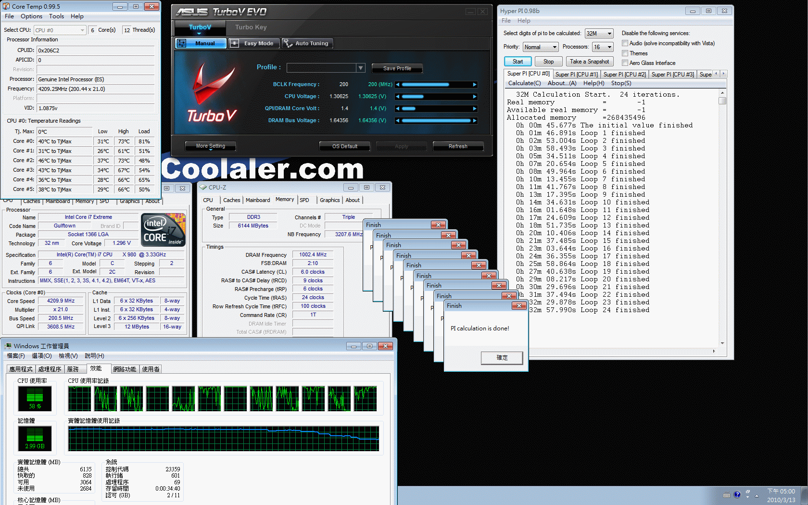Click the Windows Task Manager title bar icon
The image size is (808, 505).
click(x=8, y=346)
